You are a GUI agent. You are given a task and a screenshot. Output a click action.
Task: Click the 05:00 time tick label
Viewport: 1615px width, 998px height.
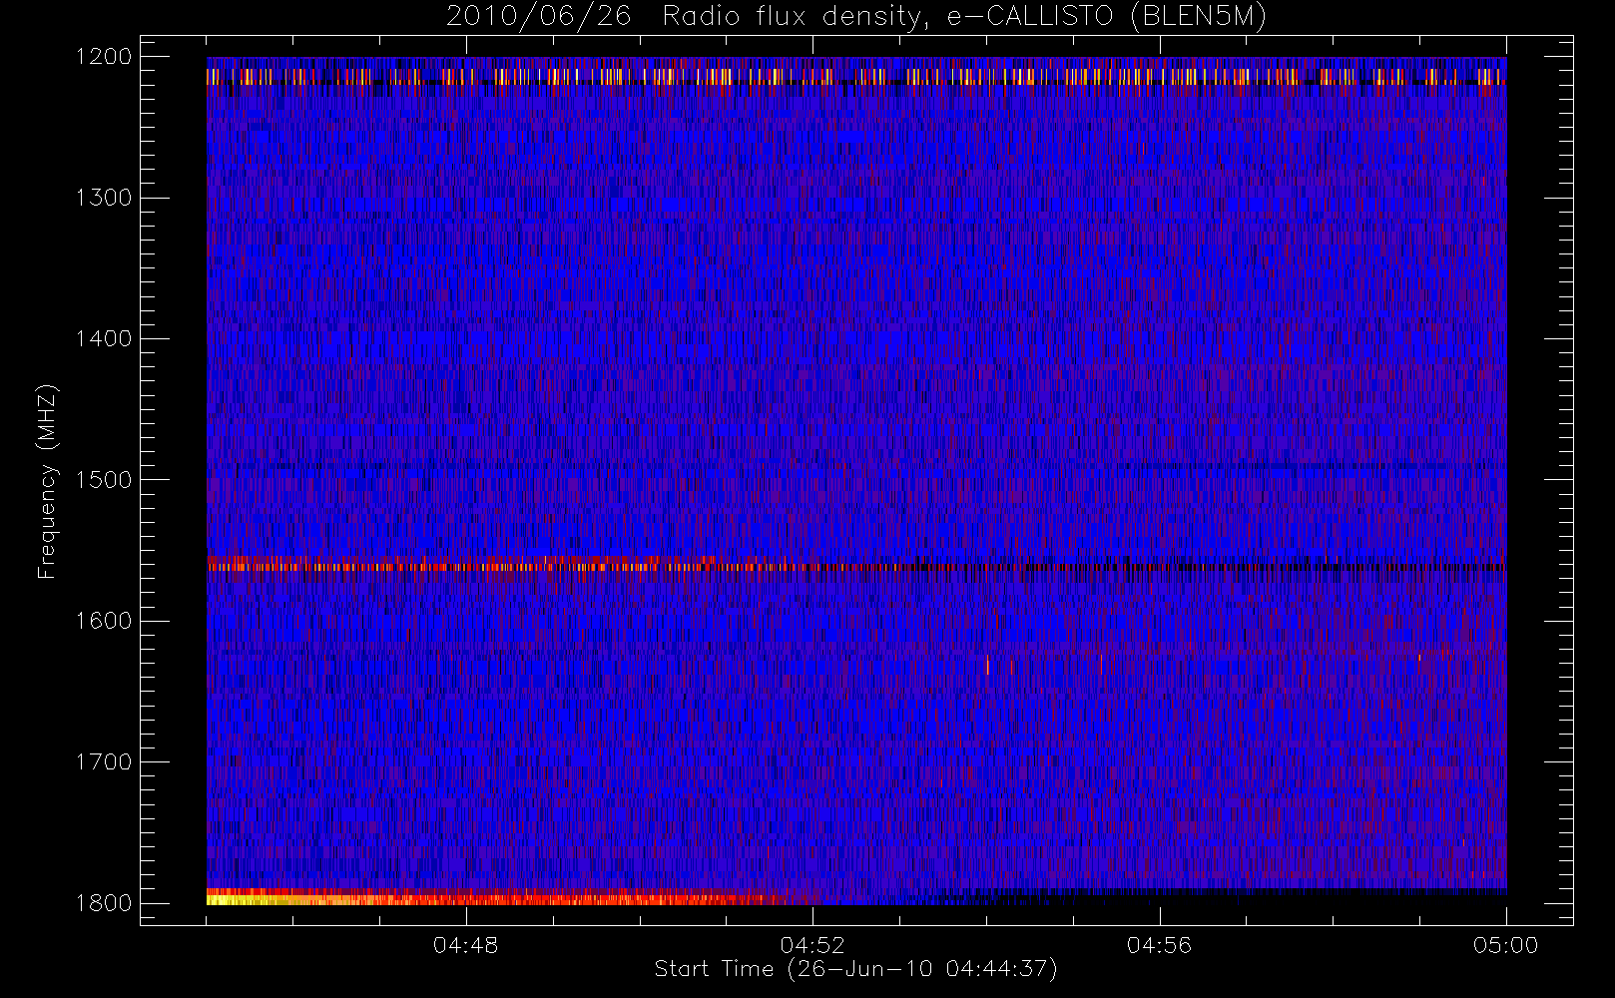point(1505,945)
